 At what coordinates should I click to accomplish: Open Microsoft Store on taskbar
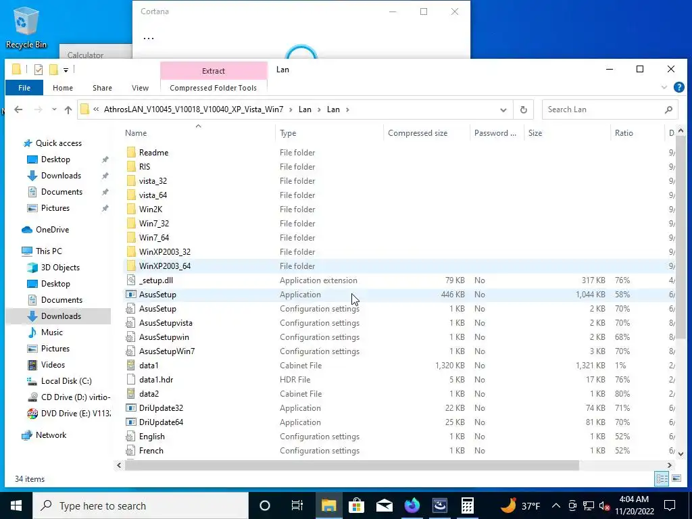pos(356,505)
